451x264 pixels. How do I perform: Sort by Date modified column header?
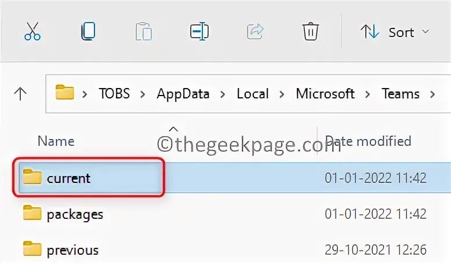368,141
